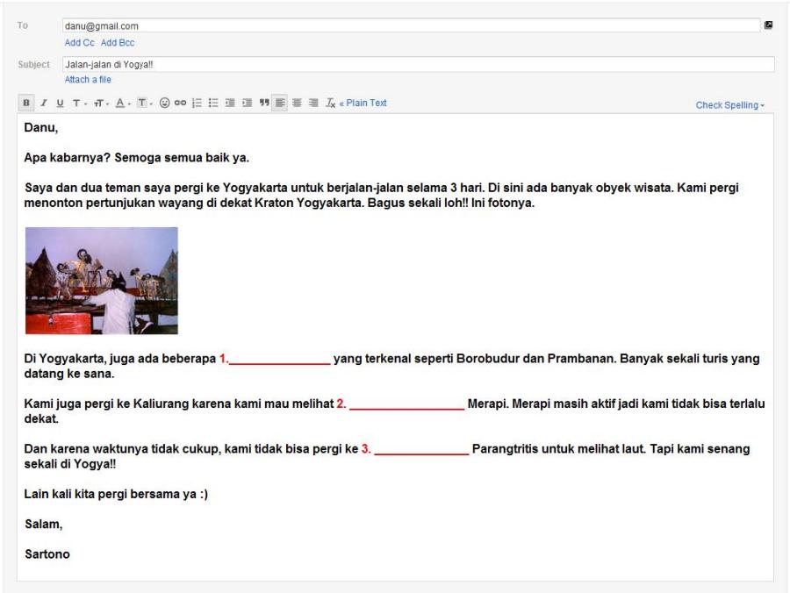Open the font family dropdown
The image size is (790, 593).
(79, 102)
